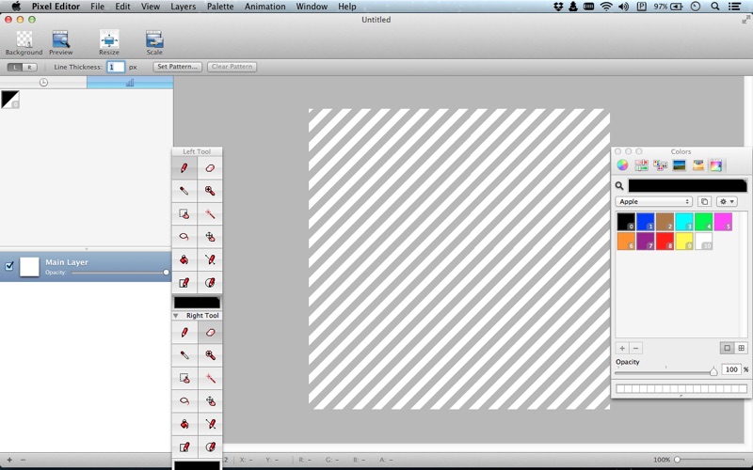Add a color with the plus button in Colors
Viewport: 753px width, 470px height.
(622, 348)
